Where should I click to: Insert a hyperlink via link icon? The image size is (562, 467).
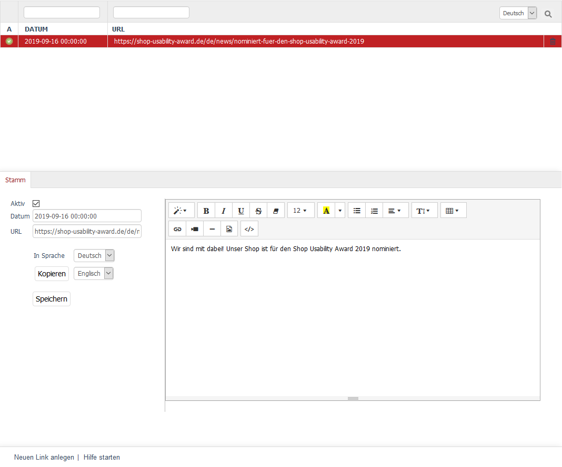177,229
